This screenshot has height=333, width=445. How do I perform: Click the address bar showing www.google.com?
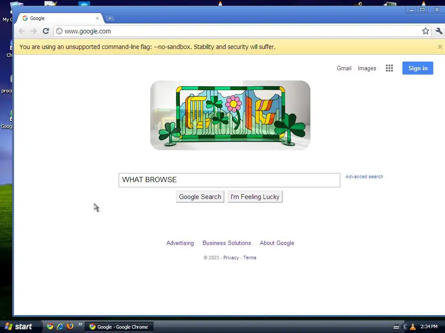[242, 31]
